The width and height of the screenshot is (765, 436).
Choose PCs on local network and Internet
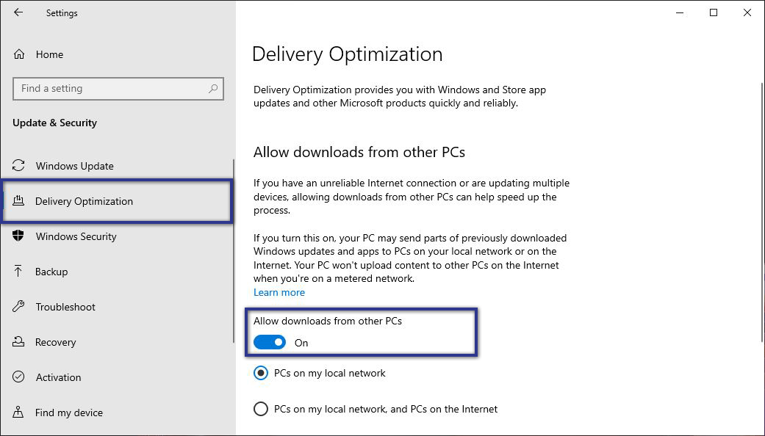261,409
